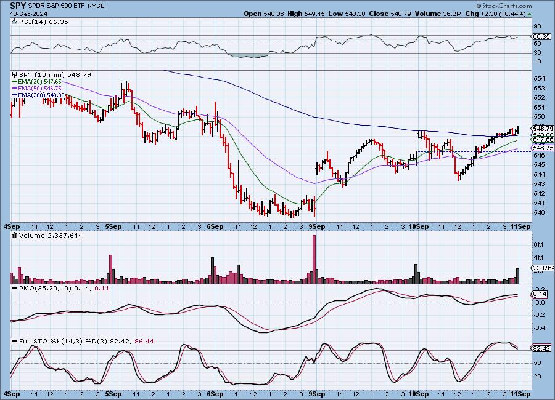Click the 546.75 tag on the price axis
This screenshot has width=555, height=400.
pyautogui.click(x=543, y=148)
